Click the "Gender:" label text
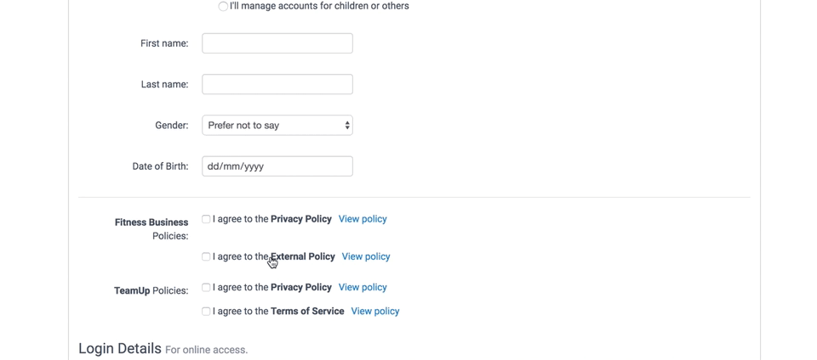817x360 pixels. tap(171, 126)
